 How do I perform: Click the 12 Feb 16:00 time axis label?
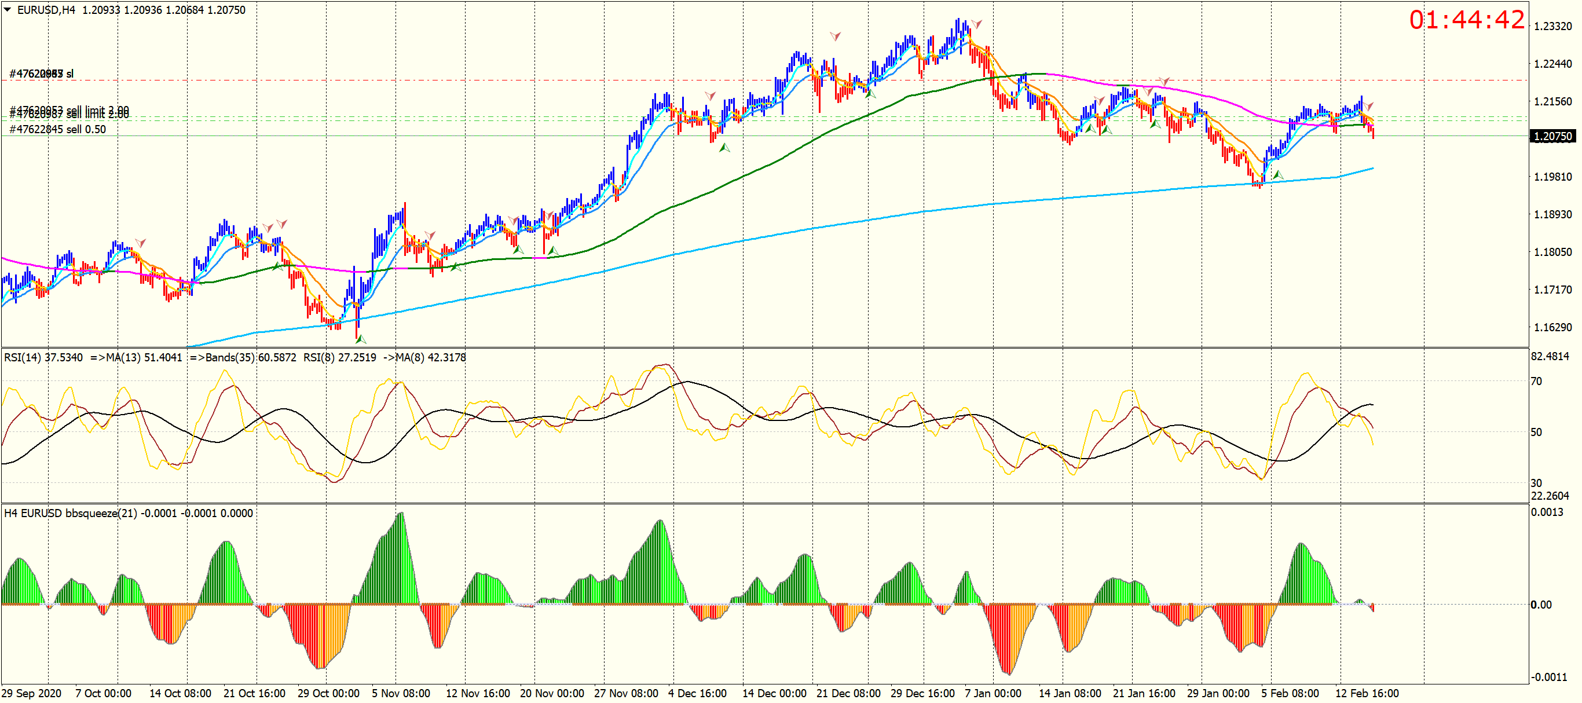pyautogui.click(x=1367, y=693)
